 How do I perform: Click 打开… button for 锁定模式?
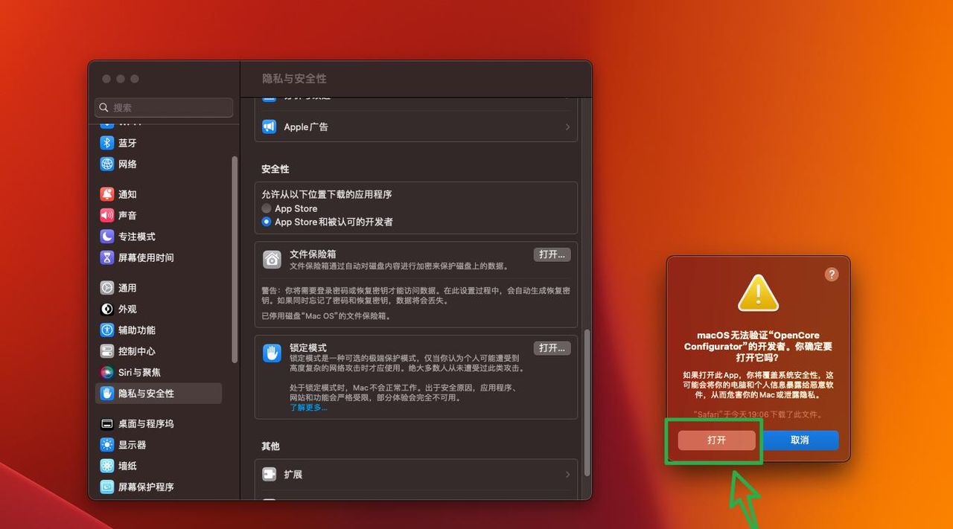[x=552, y=348]
